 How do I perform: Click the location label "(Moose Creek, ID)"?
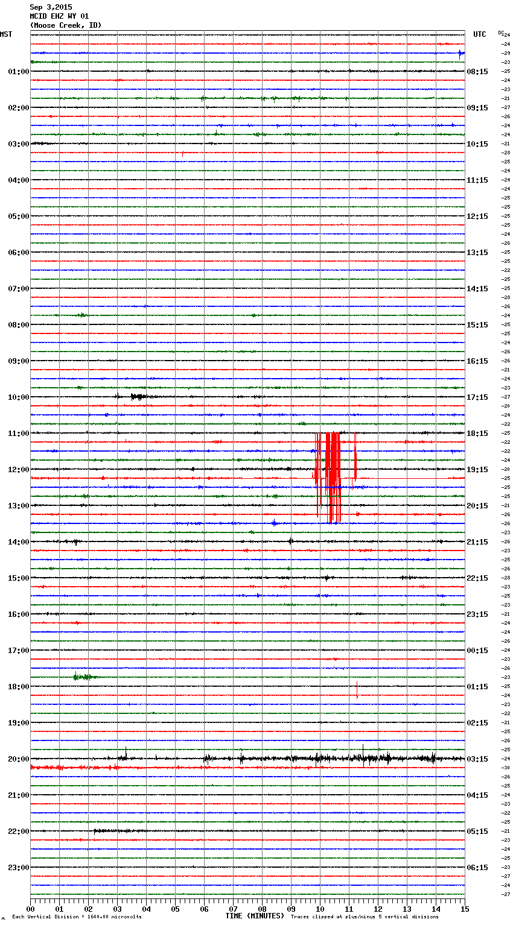tap(66, 25)
